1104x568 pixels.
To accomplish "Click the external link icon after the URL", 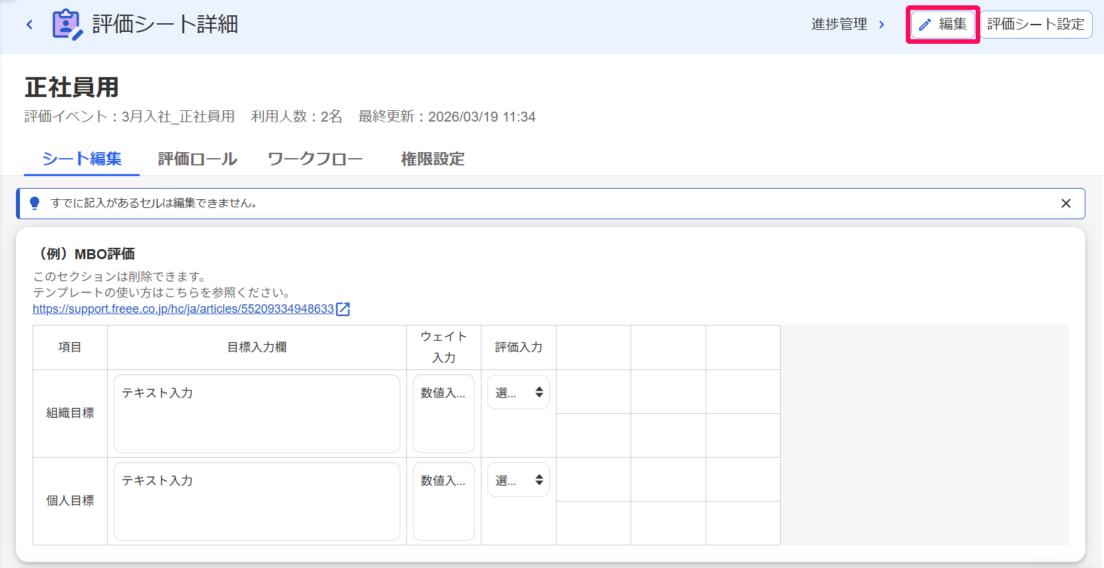I will pyautogui.click(x=343, y=309).
